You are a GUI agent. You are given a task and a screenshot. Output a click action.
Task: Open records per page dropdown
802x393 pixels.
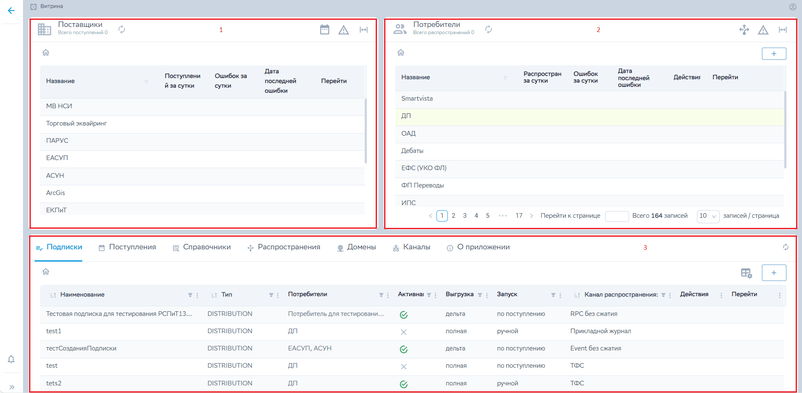point(708,216)
